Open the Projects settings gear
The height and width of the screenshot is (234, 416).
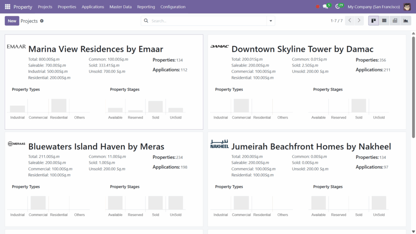[x=42, y=21]
